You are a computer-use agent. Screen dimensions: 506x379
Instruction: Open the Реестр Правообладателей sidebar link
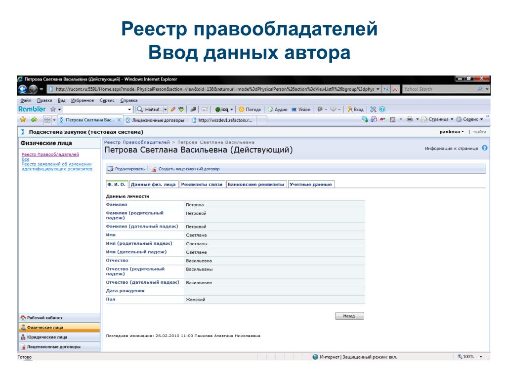[x=50, y=154]
